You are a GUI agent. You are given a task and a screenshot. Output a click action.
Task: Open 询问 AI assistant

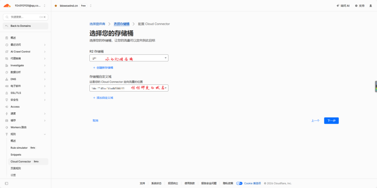point(343,6)
